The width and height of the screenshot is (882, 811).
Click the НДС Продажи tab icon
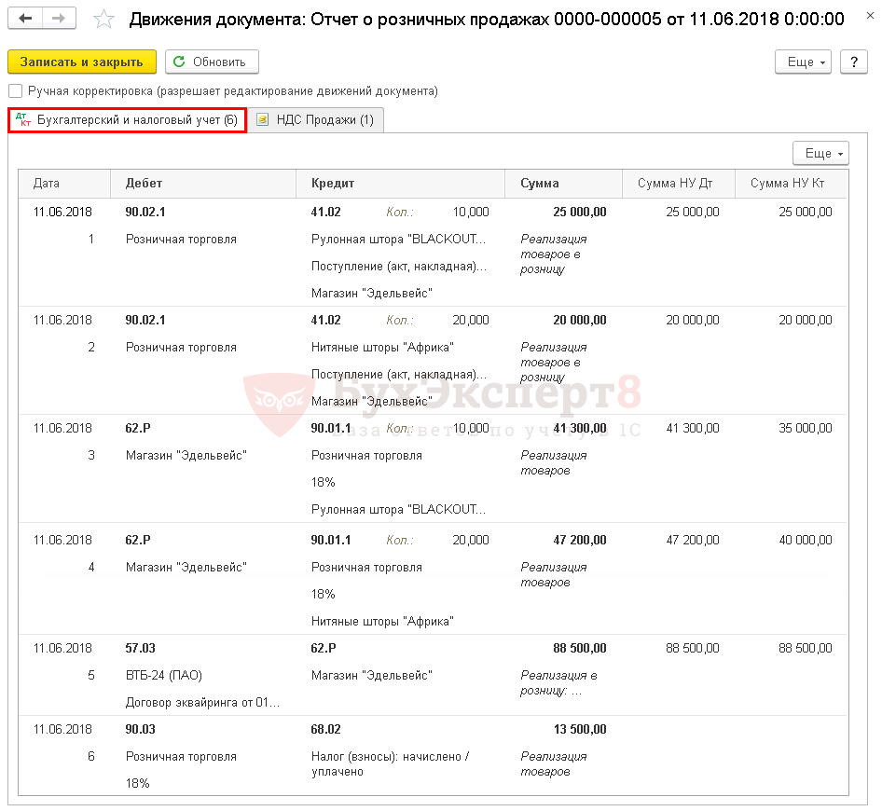[263, 120]
